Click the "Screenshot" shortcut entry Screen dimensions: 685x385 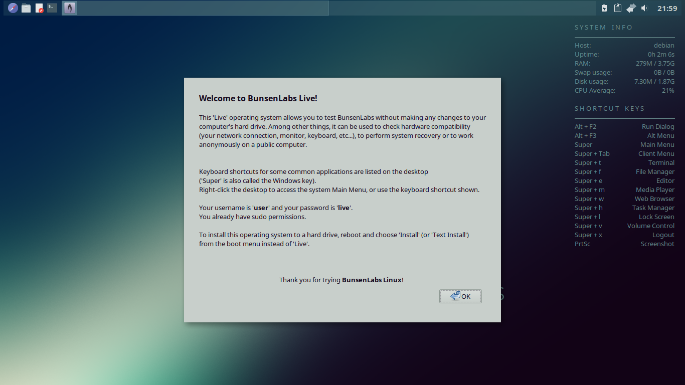[x=657, y=244]
